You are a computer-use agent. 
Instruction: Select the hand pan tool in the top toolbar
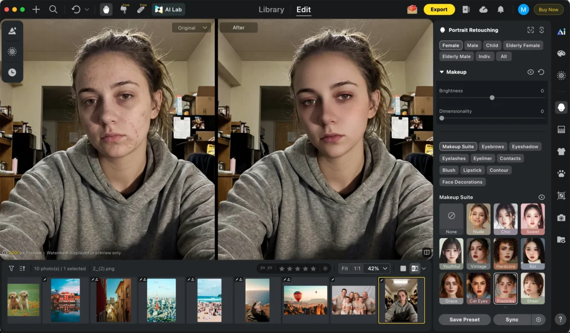pos(106,9)
